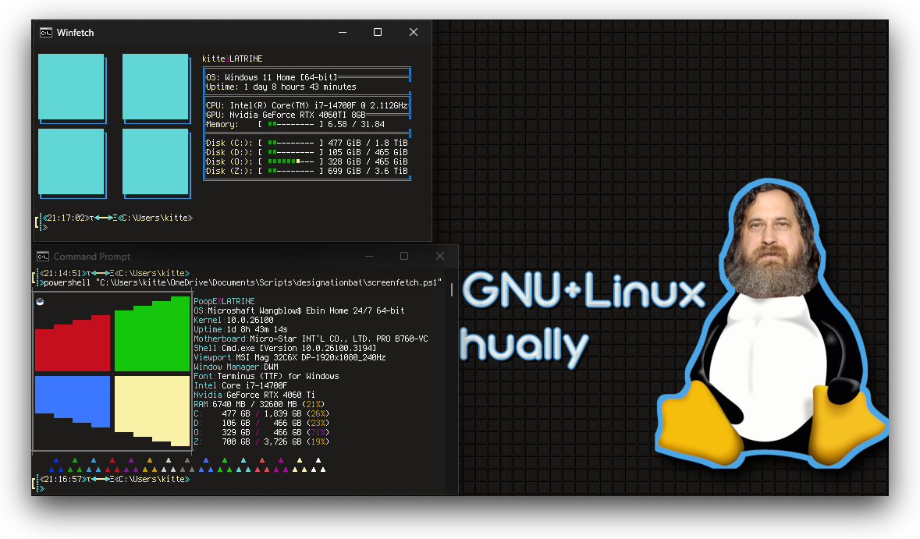
Task: Close the Command Prompt window
Action: pos(440,257)
